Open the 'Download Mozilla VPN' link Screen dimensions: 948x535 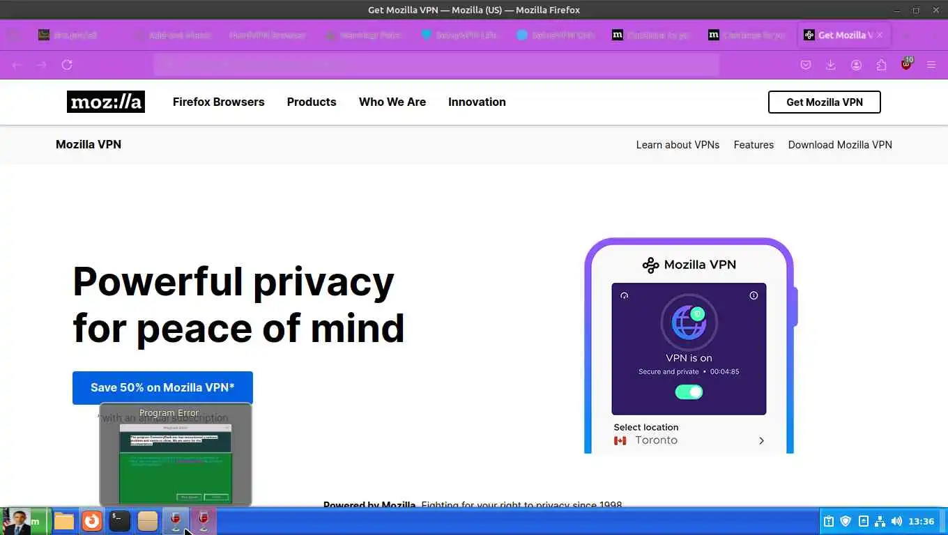(x=840, y=145)
